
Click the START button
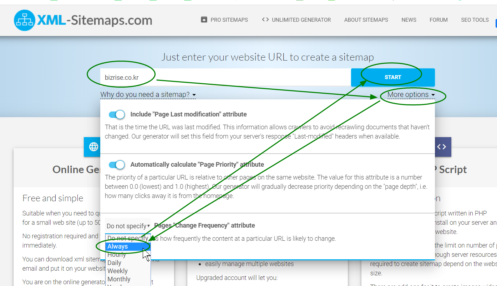(x=393, y=77)
